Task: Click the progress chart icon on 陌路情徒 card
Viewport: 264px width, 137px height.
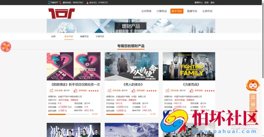Action: click(x=51, y=91)
